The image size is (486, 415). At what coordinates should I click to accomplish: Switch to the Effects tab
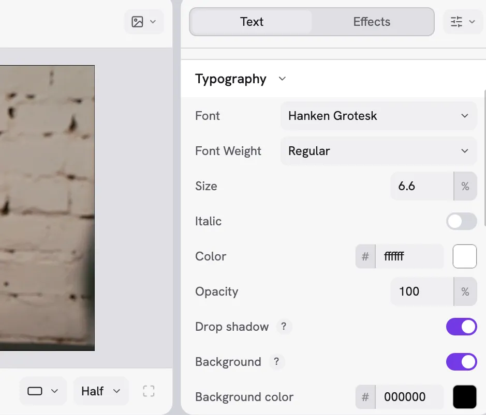(x=372, y=22)
